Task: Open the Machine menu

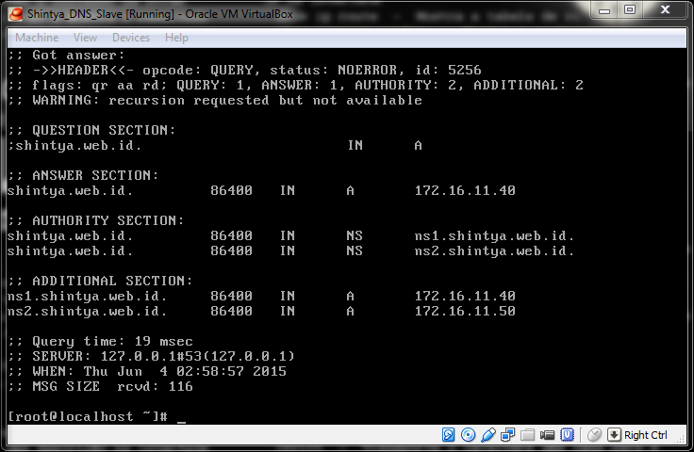Action: click(x=37, y=38)
